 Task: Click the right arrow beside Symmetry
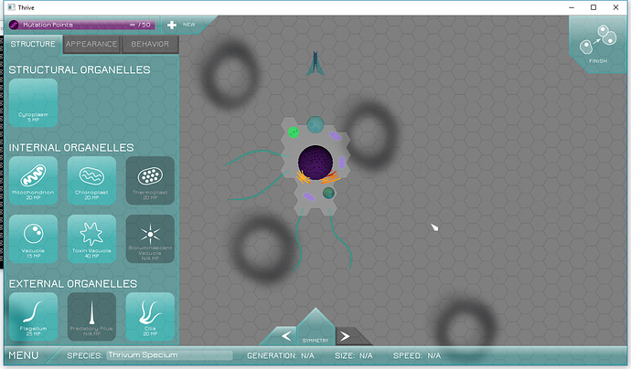point(345,336)
